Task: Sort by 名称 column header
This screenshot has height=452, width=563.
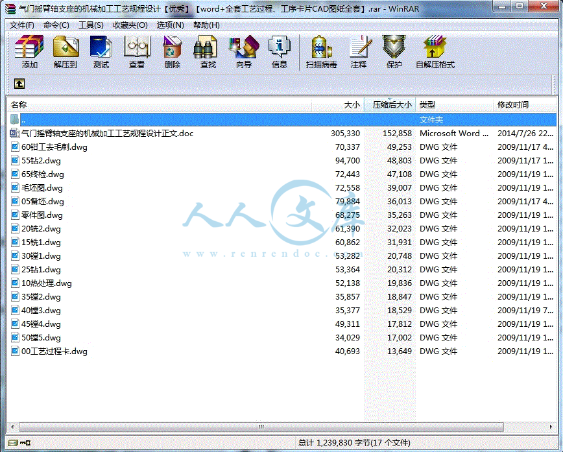Action: [x=159, y=105]
